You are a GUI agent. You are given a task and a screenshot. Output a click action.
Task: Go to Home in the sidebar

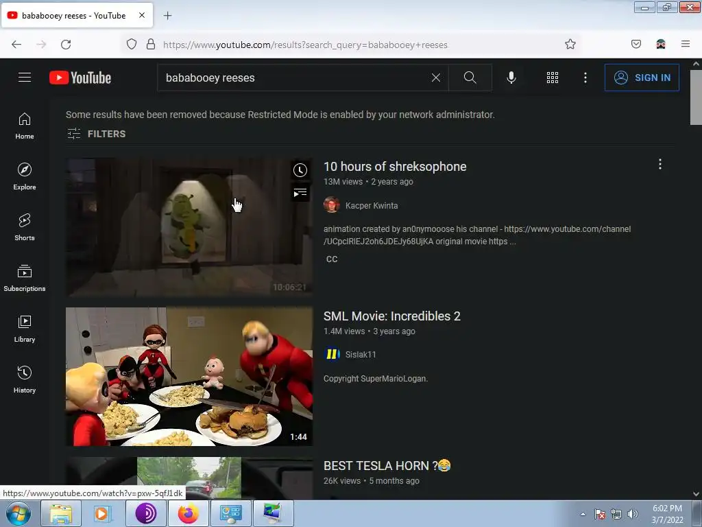(25, 126)
